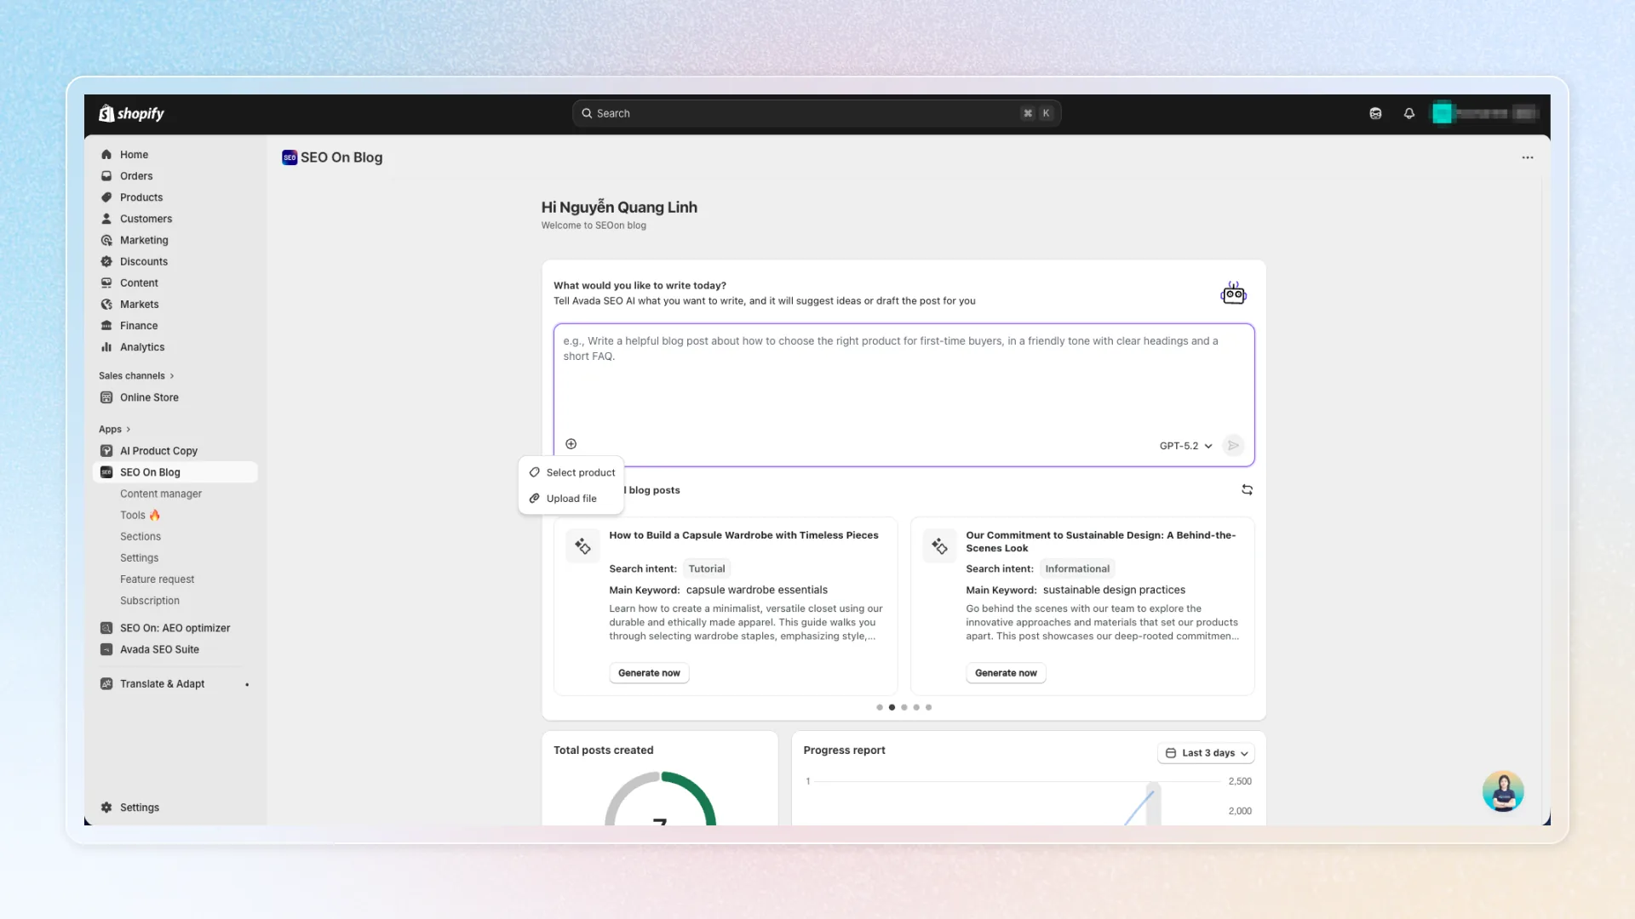1635x919 pixels.
Task: Click the Avada SEO AI robot icon
Action: point(1233,294)
